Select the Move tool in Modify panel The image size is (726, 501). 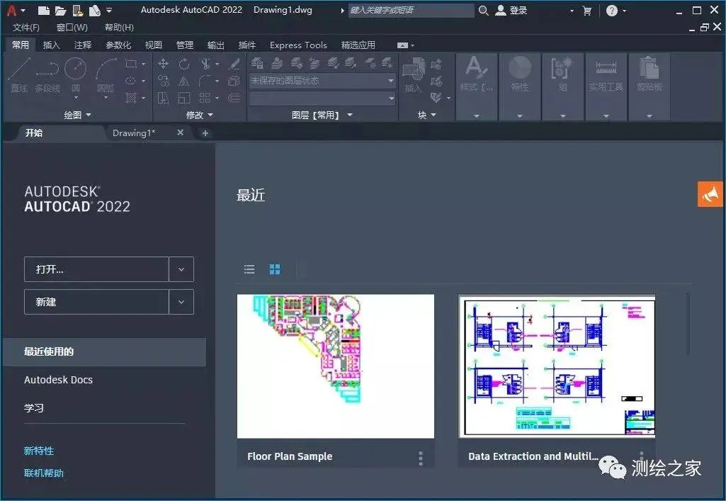click(x=163, y=64)
